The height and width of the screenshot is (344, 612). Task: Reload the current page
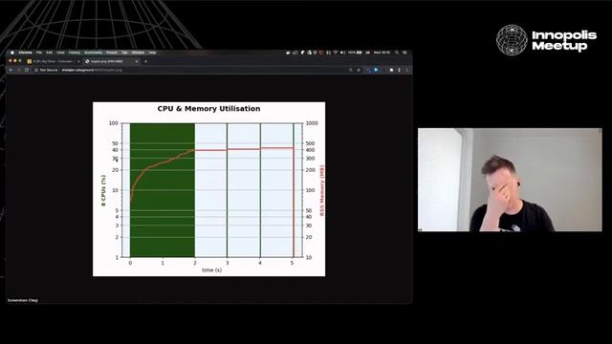tap(27, 70)
